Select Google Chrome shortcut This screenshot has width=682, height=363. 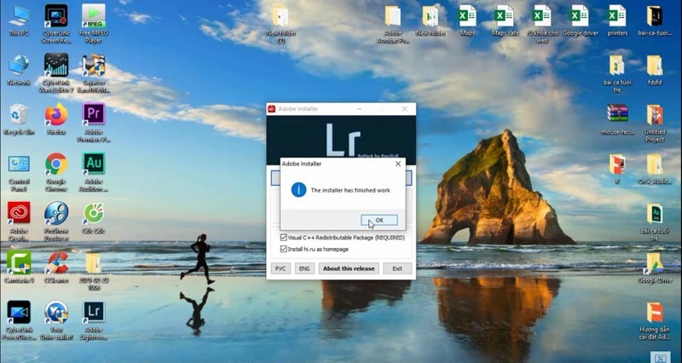tap(56, 173)
